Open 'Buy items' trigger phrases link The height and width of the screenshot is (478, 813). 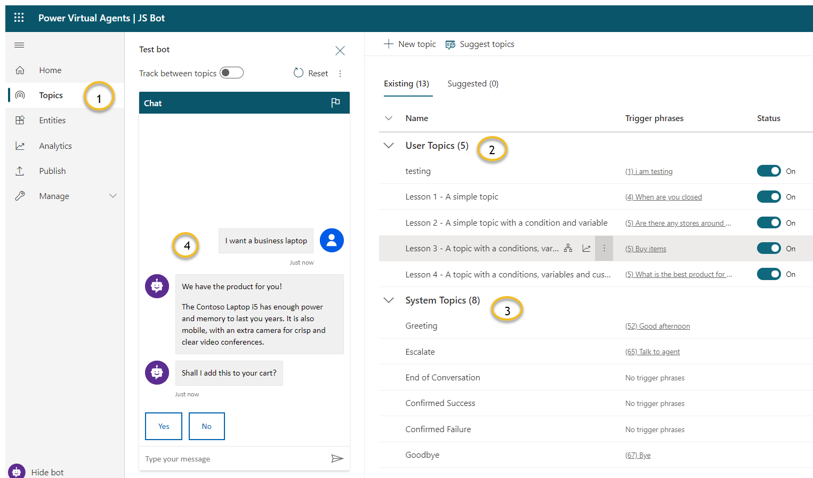coord(646,249)
